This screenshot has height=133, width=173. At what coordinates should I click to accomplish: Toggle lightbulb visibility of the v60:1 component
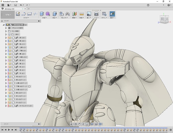(x=10, y=41)
